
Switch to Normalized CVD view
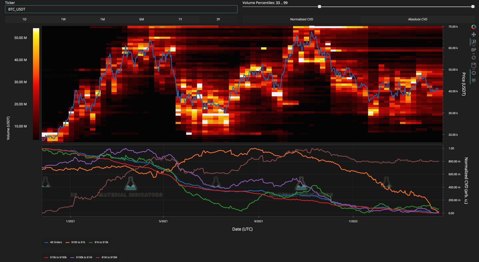(x=301, y=19)
